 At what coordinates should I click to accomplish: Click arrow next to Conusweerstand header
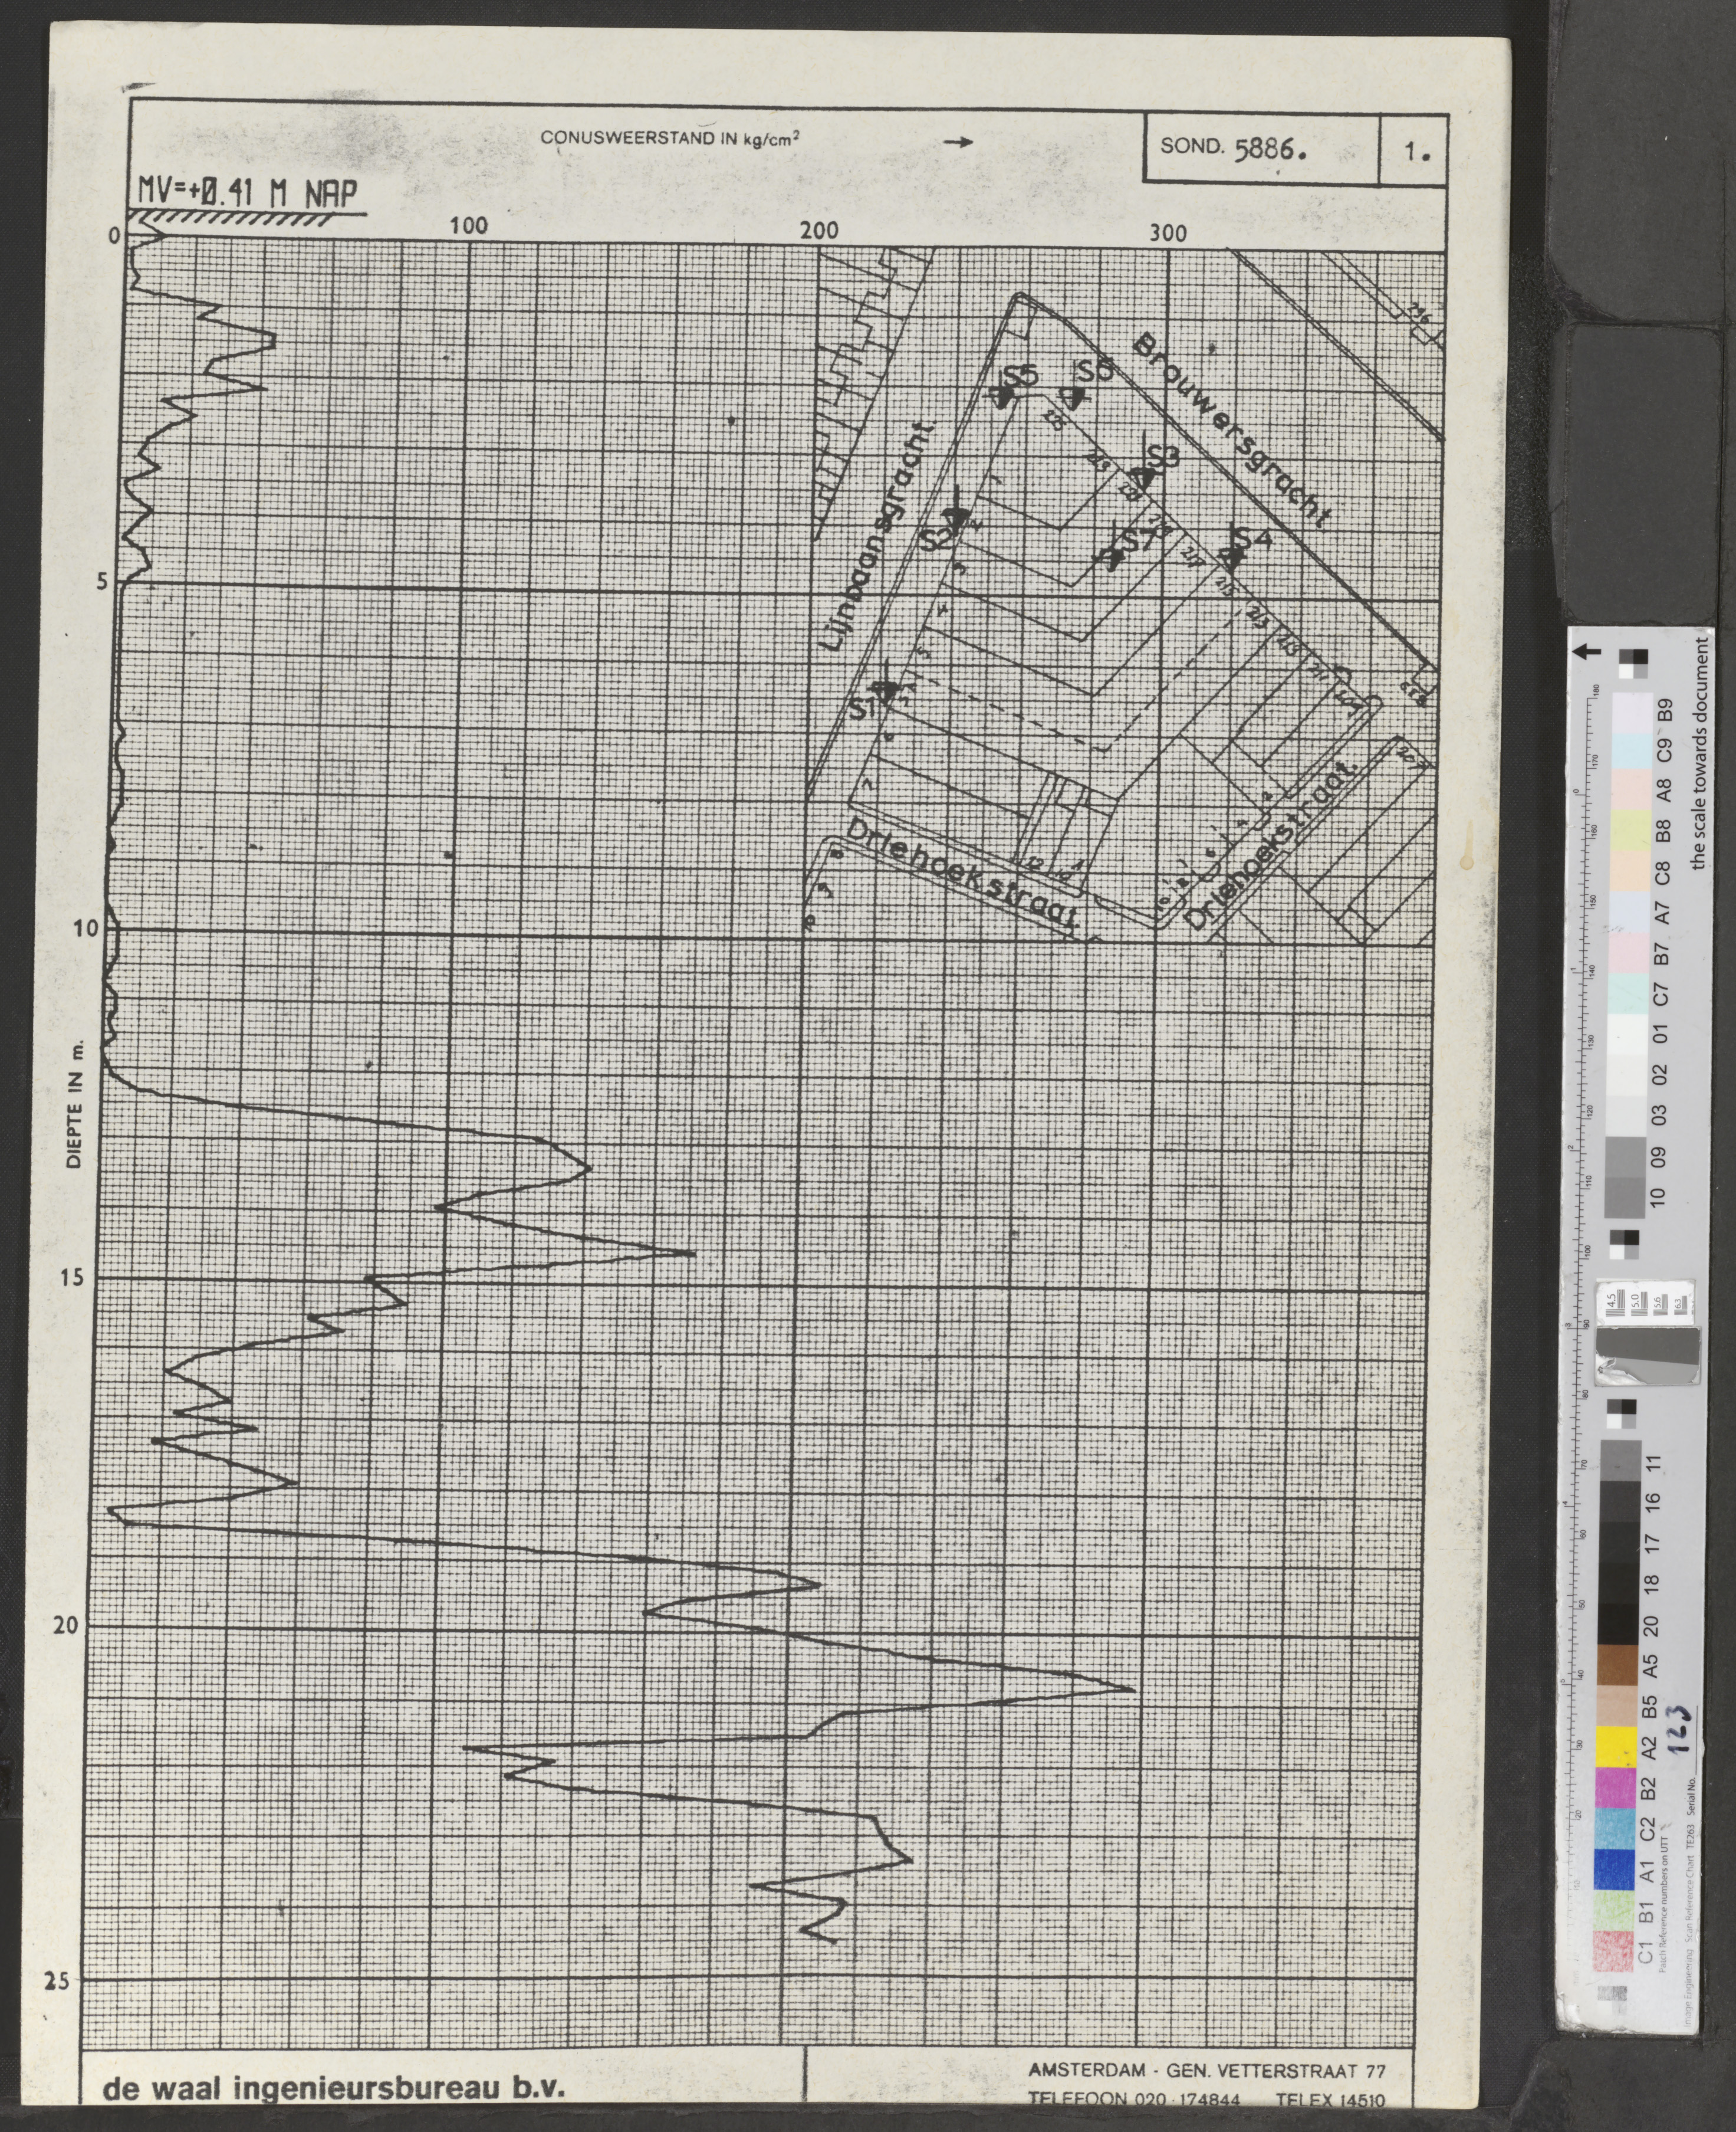click(958, 142)
